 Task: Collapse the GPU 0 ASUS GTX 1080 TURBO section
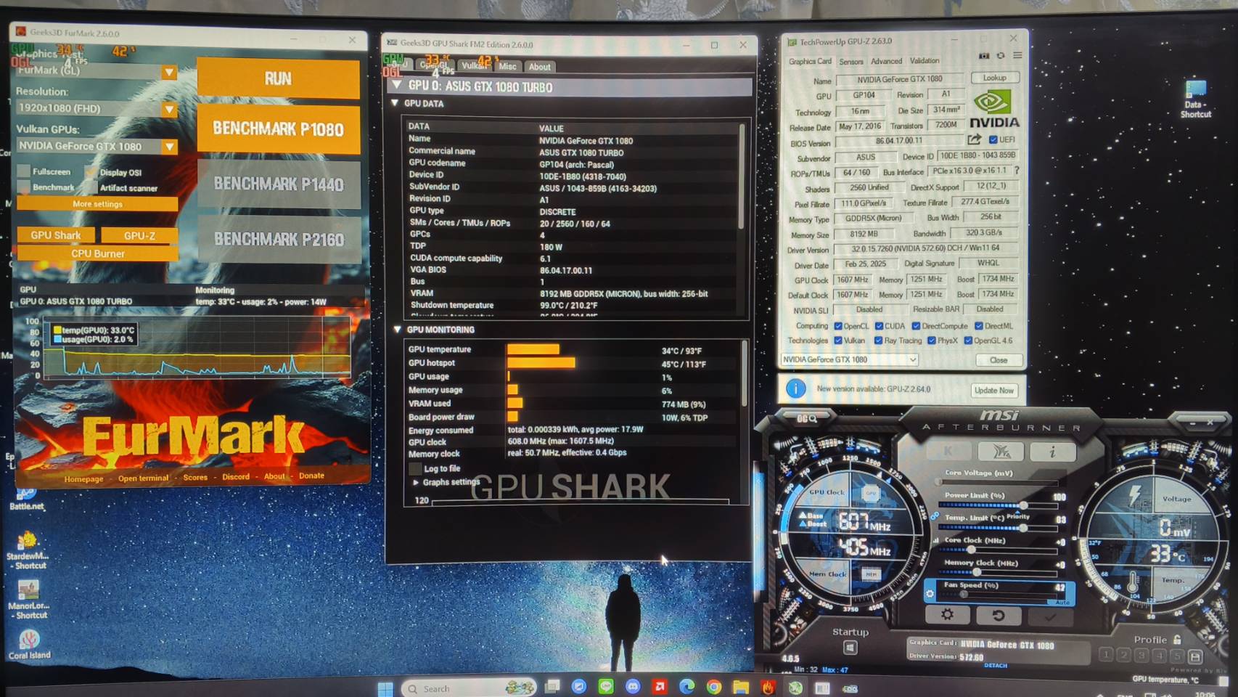pyautogui.click(x=396, y=86)
